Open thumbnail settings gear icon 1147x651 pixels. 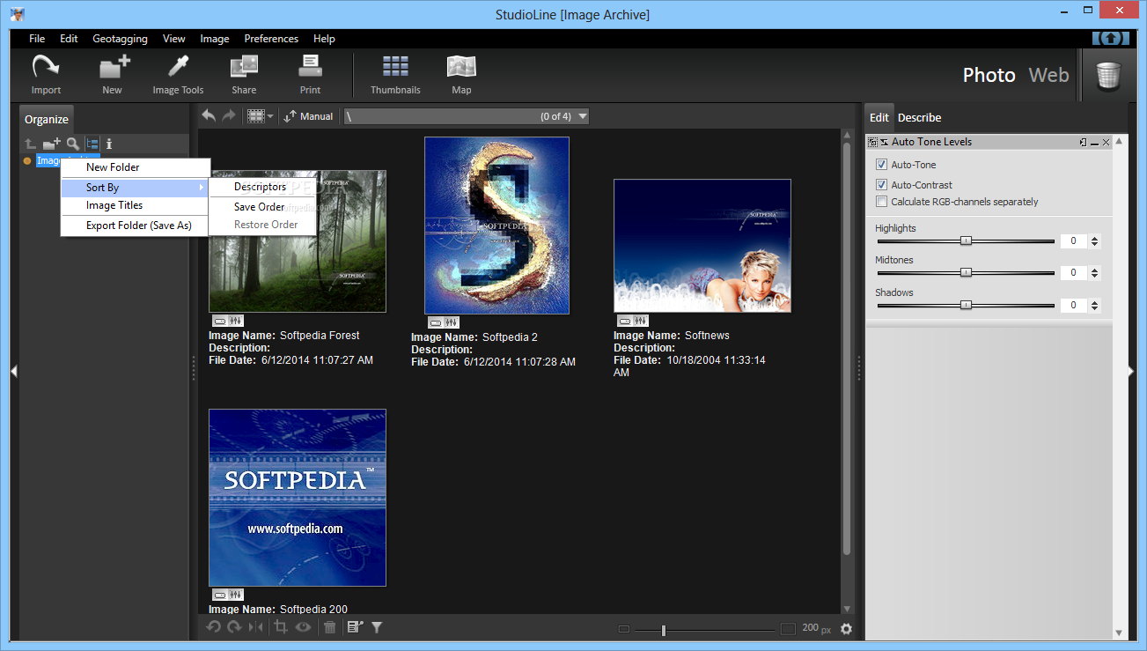click(x=847, y=629)
